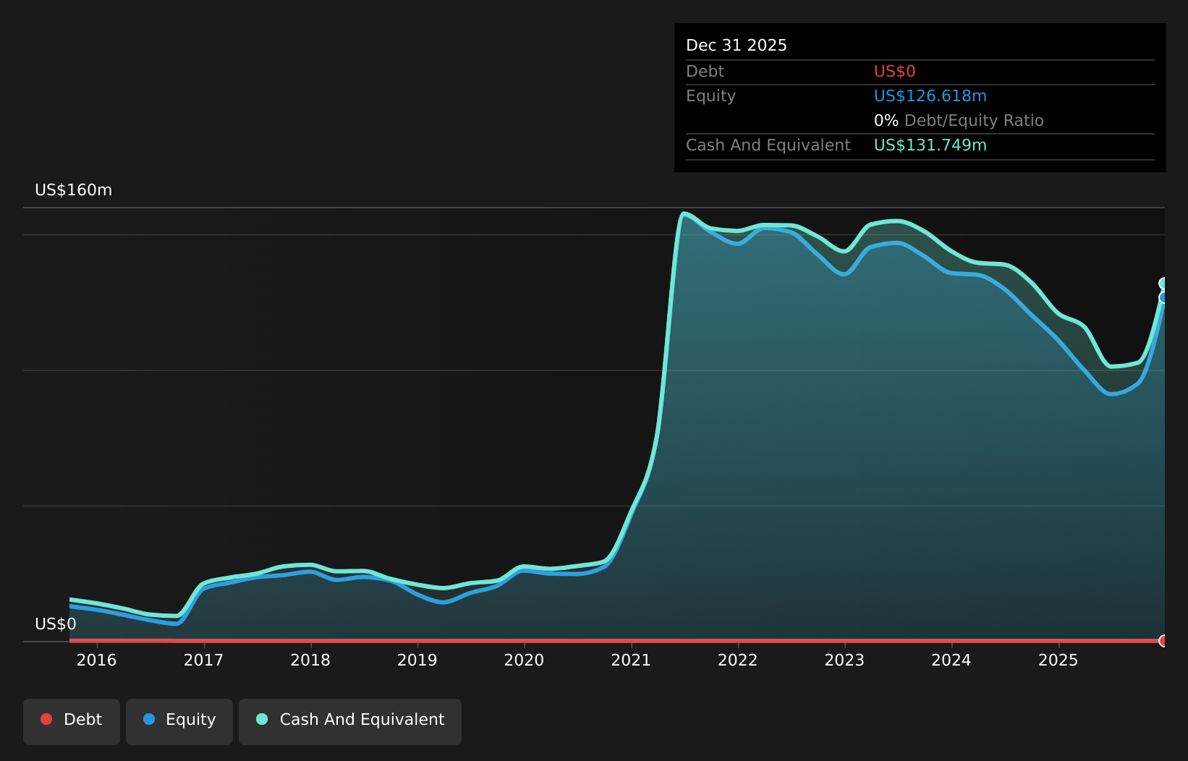Select the Debt end-point marker on baseline
The image size is (1188, 761).
click(x=1163, y=641)
